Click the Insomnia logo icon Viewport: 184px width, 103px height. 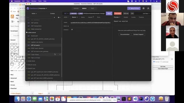point(28,8)
